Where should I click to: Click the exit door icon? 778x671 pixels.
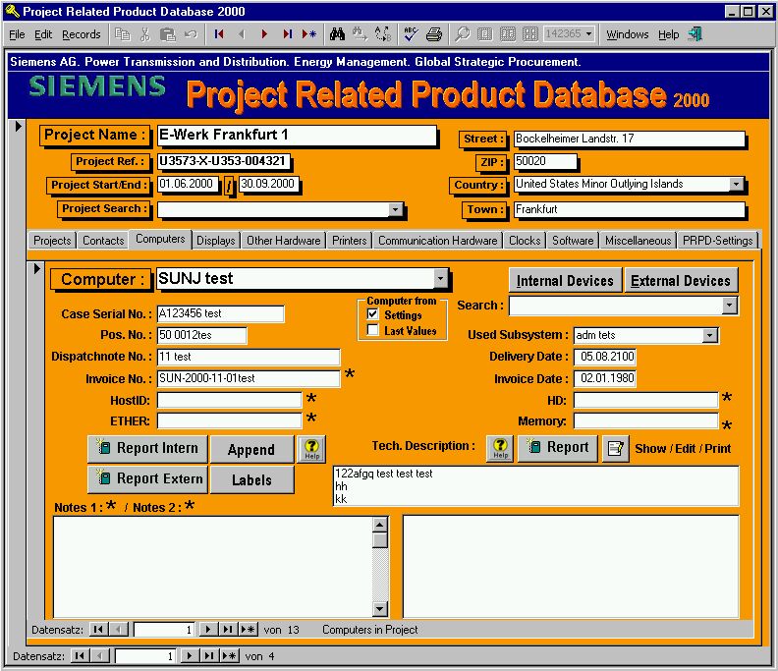(x=695, y=33)
